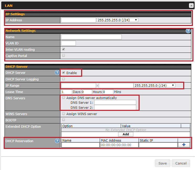Click Lease Time Hours field
This screenshot has width=195, height=170.
87,92
